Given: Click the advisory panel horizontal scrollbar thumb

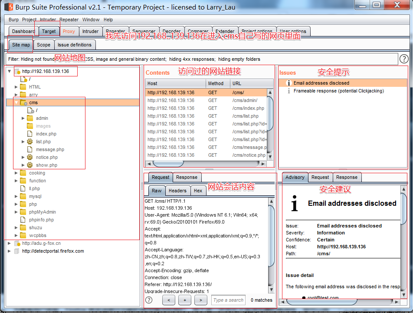Looking at the screenshot, I should [321, 302].
